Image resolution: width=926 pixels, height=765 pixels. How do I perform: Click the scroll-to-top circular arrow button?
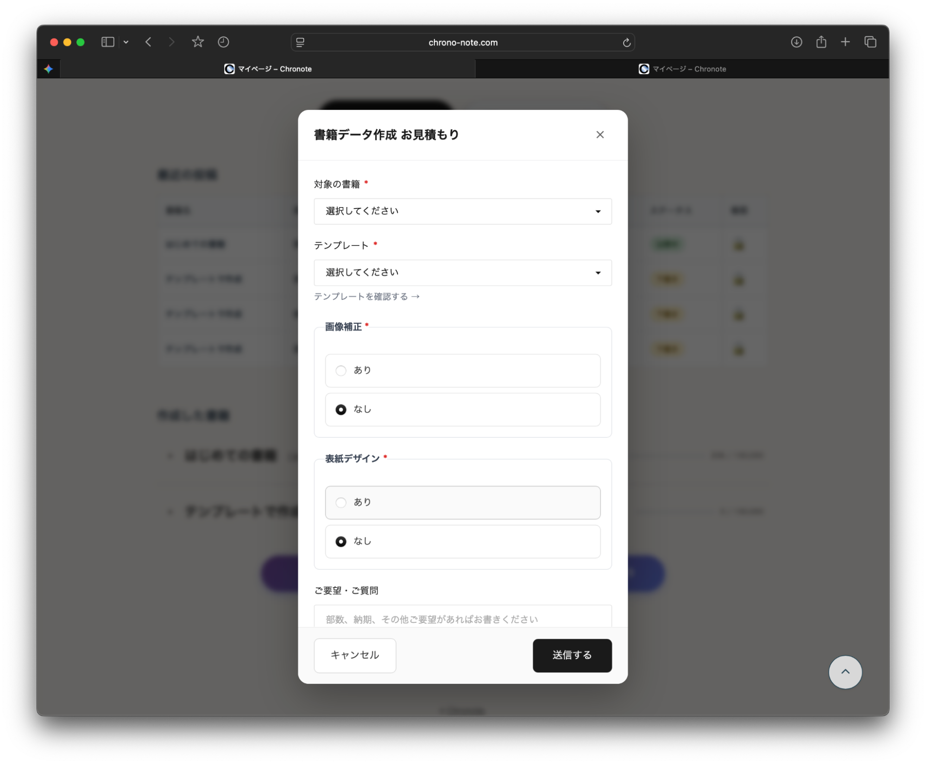coord(845,672)
